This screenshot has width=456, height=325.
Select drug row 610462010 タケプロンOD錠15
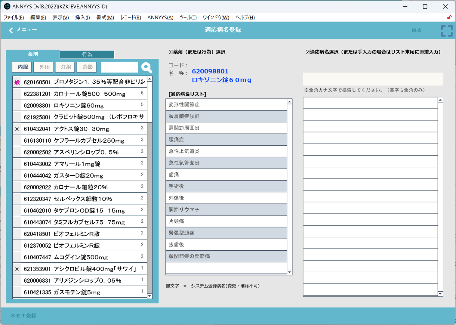(x=80, y=211)
